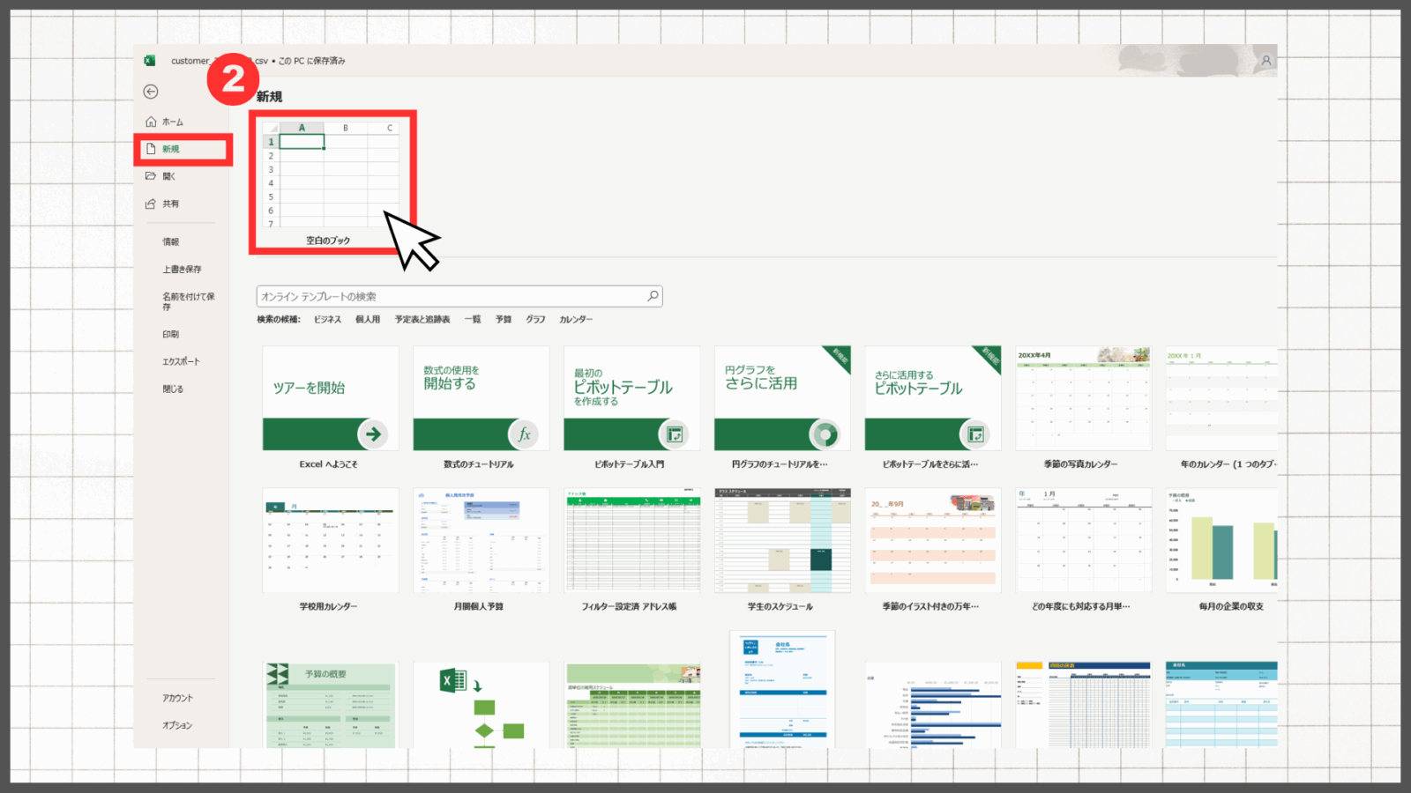Open the アカウント page
1411x793 pixels.
point(177,698)
